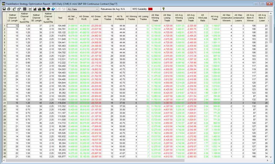Click the sort arrow in All: Net Profit header
Viewport: 275px width, 164px height.
76,18
